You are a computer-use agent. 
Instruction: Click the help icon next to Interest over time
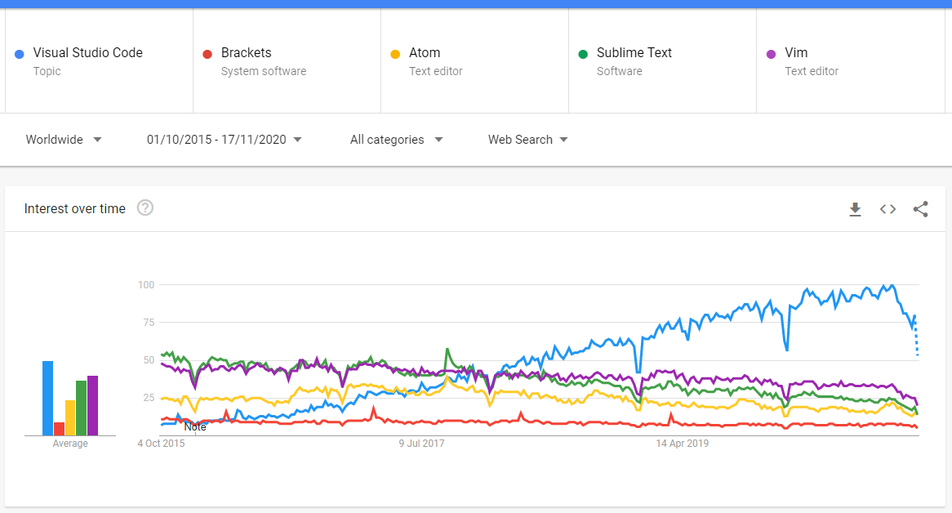[145, 208]
